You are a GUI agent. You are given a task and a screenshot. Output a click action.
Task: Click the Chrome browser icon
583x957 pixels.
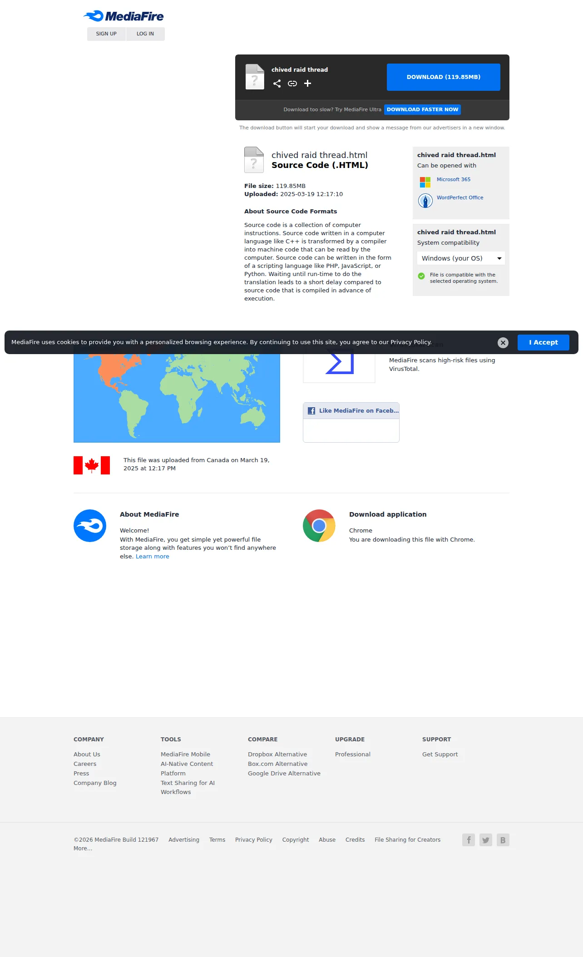coord(319,526)
